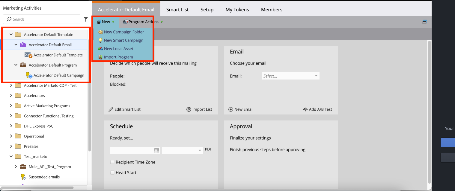The height and width of the screenshot is (191, 455).
Task: Click the New Local Asset icon
Action: click(100, 49)
